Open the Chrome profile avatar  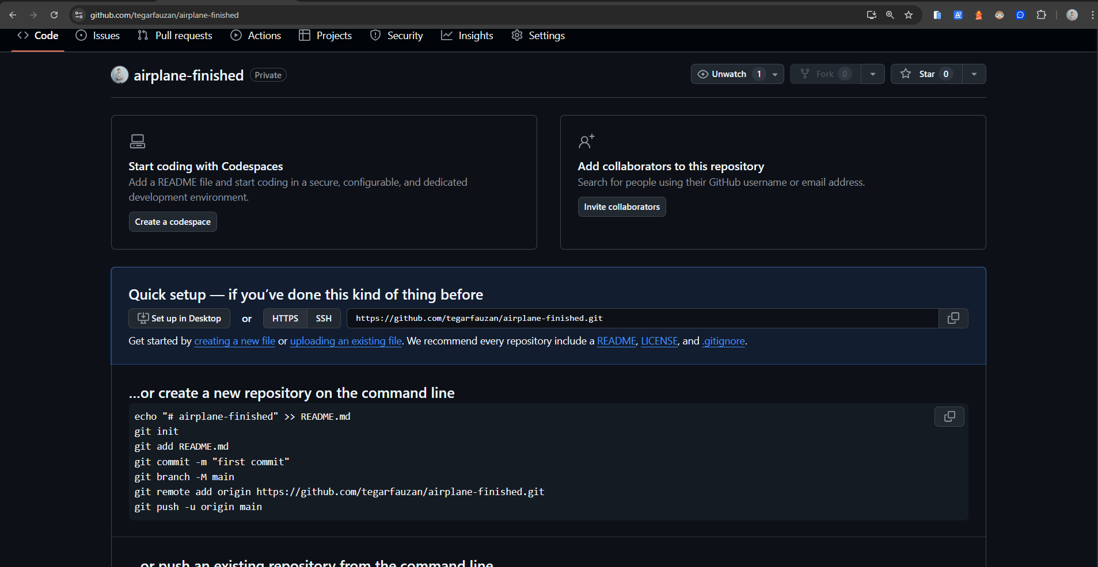click(x=1072, y=15)
